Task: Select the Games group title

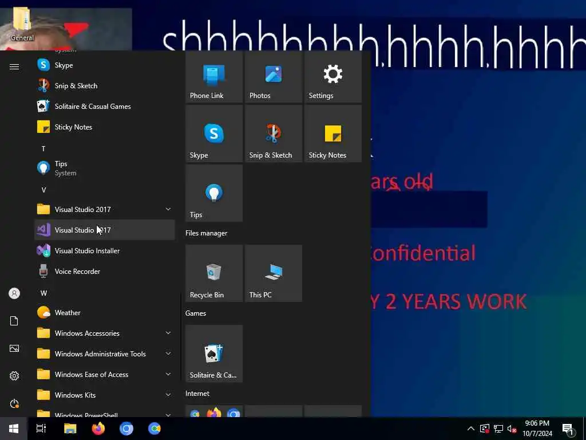Action: tap(196, 313)
